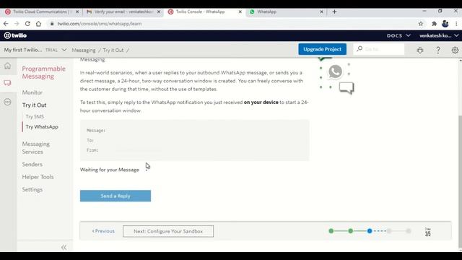
Task: Click the blue current progress step dot
Action: 370,231
